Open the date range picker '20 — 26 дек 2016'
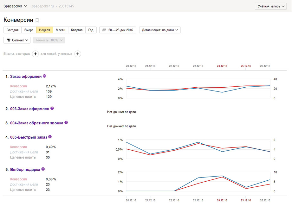The height and width of the screenshot is (206, 292). 118,30
